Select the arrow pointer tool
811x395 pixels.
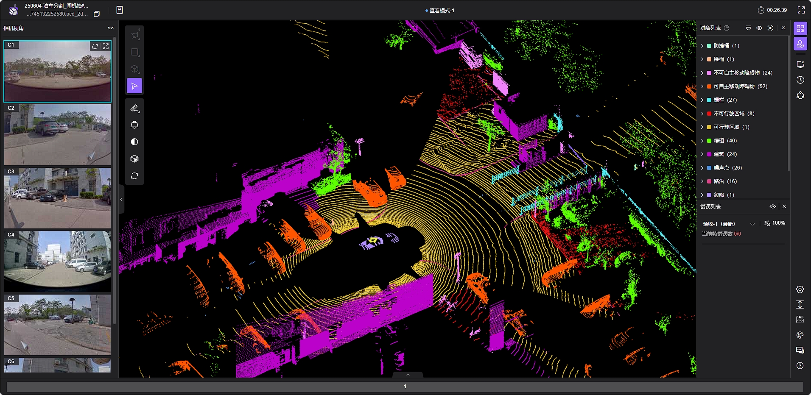[x=134, y=86]
